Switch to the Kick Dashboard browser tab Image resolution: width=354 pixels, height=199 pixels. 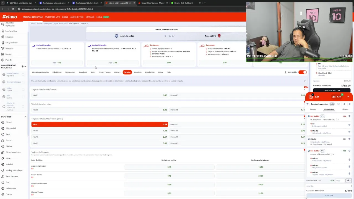click(184, 3)
